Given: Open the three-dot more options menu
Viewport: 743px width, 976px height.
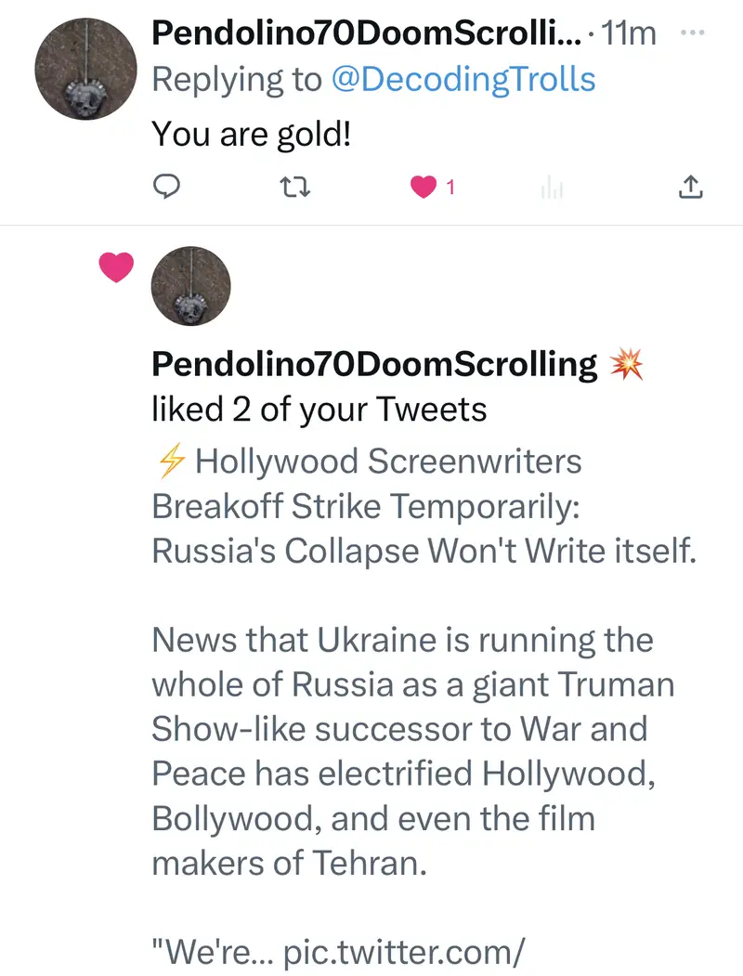Looking at the screenshot, I should click(693, 33).
